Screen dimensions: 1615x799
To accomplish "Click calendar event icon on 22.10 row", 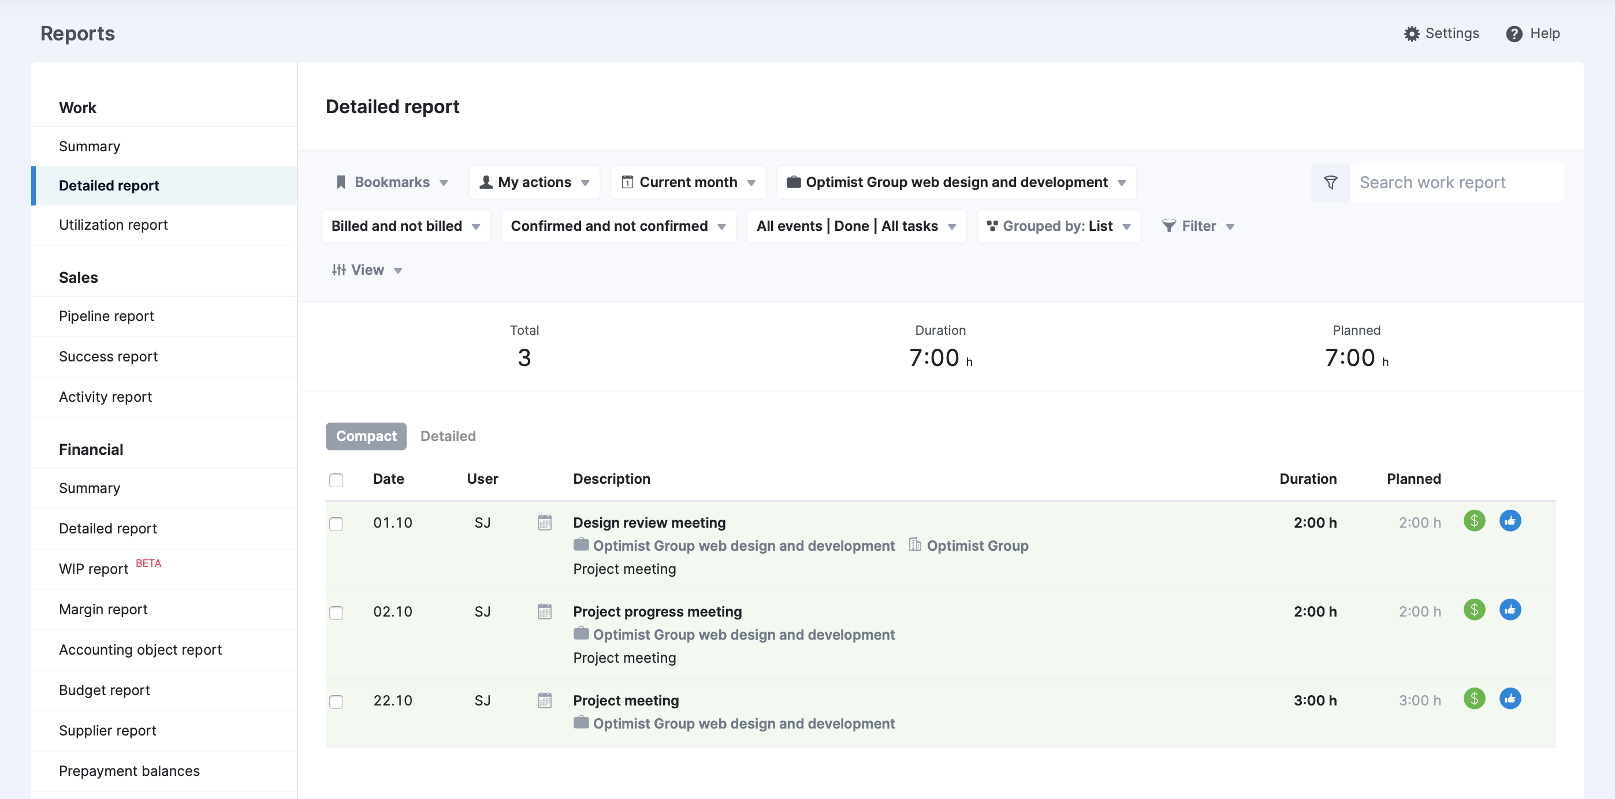I will pos(544,701).
